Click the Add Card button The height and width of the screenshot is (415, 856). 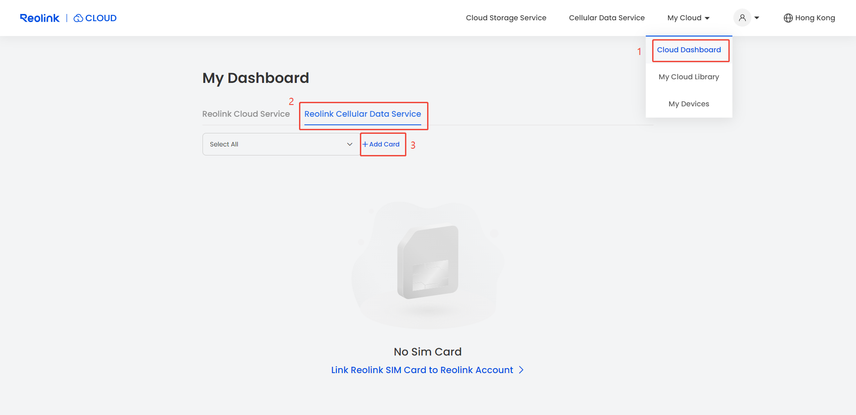click(381, 144)
